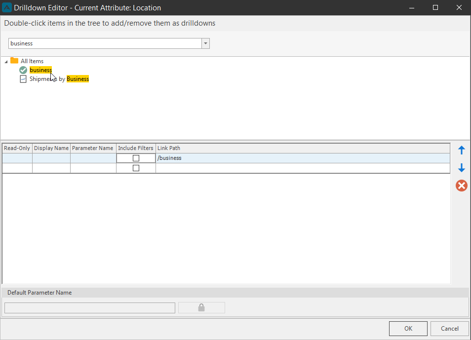Screen dimensions: 471x340
Task: Select Shipments by Business tree item
Action: pos(59,79)
